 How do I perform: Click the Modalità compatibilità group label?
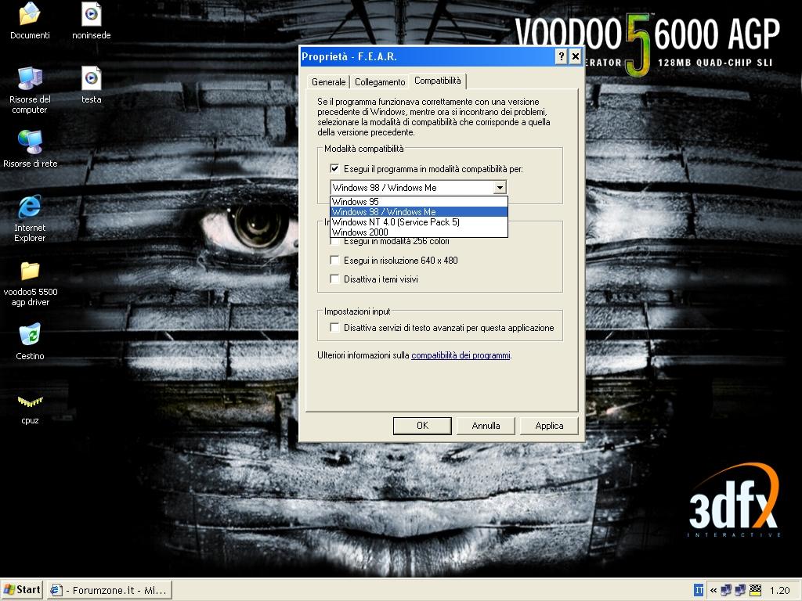click(x=363, y=149)
